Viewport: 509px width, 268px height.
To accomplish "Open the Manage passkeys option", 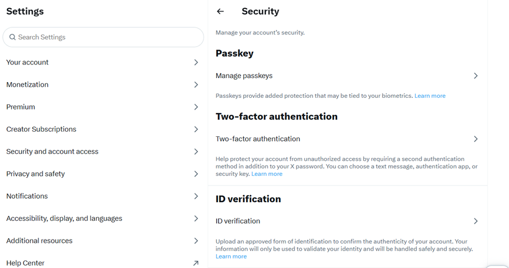I will (244, 76).
